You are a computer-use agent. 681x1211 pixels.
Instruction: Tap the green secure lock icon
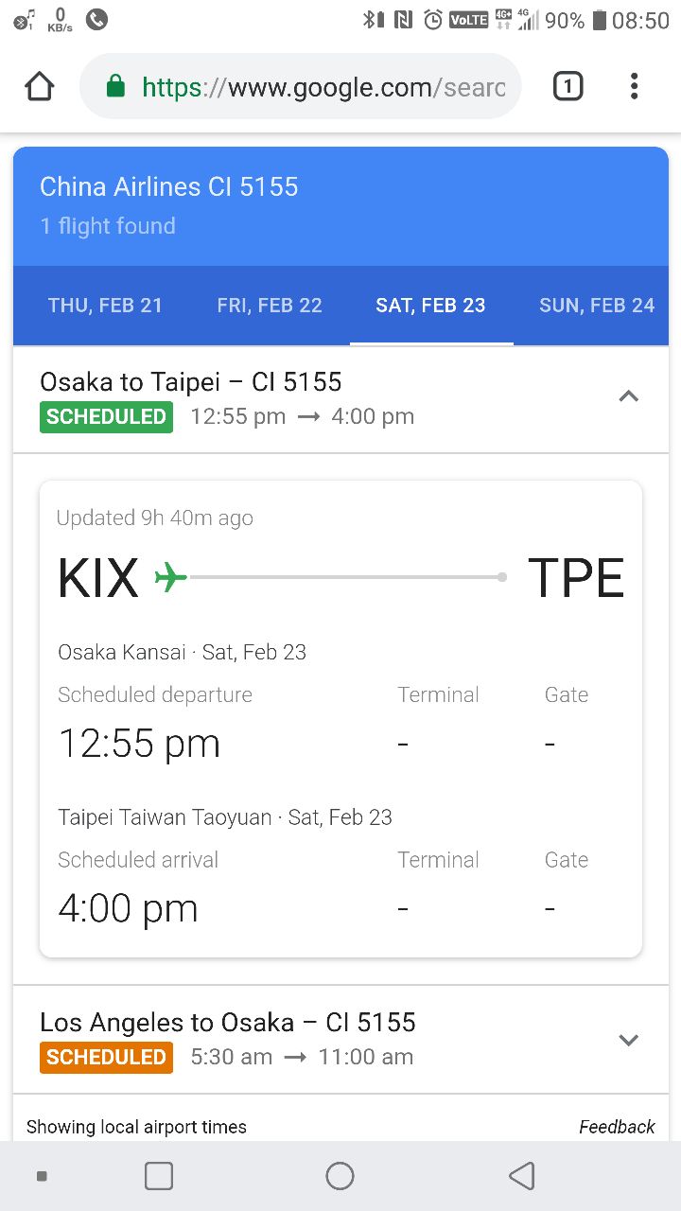pos(115,87)
